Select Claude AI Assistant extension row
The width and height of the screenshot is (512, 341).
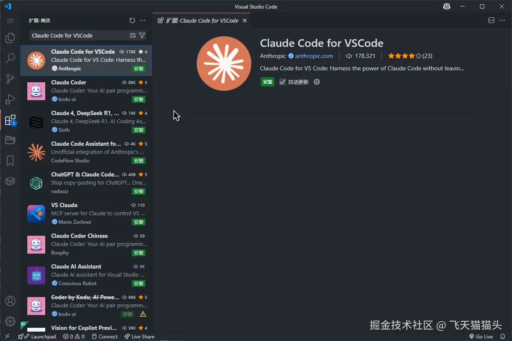pos(86,275)
